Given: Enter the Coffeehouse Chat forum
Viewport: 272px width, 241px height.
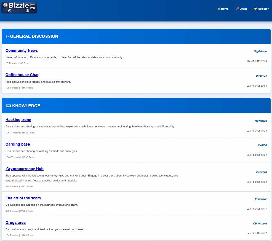Looking at the screenshot, I should click(22, 75).
